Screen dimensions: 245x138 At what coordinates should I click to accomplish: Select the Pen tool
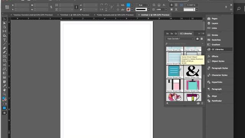pyautogui.click(x=4, y=48)
